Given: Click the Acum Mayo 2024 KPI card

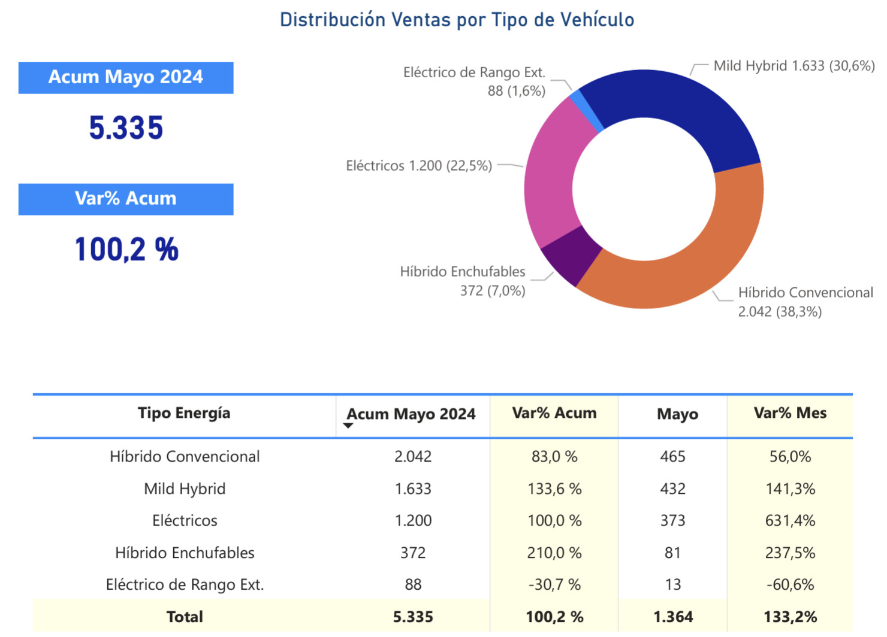Looking at the screenshot, I should (x=126, y=77).
